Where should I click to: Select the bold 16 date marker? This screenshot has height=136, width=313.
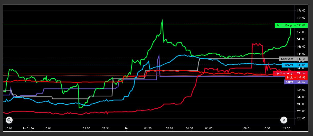point(126,128)
